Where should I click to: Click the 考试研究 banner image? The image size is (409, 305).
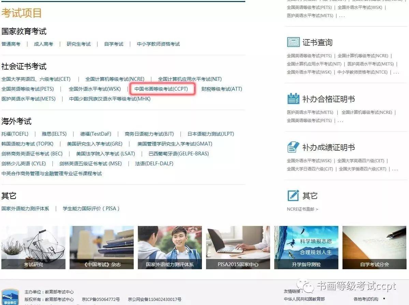[33, 247]
